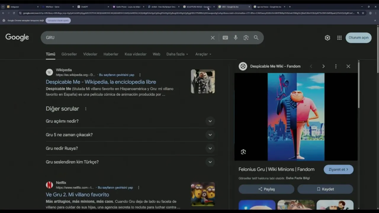This screenshot has height=213, width=379.
Task: Translate Wikipedia page via 'Bu sayfanın çevirisini yap'
Action: [x=117, y=75]
